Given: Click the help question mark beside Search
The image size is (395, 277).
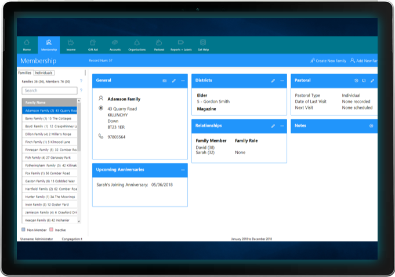Looking at the screenshot, I should (x=81, y=90).
